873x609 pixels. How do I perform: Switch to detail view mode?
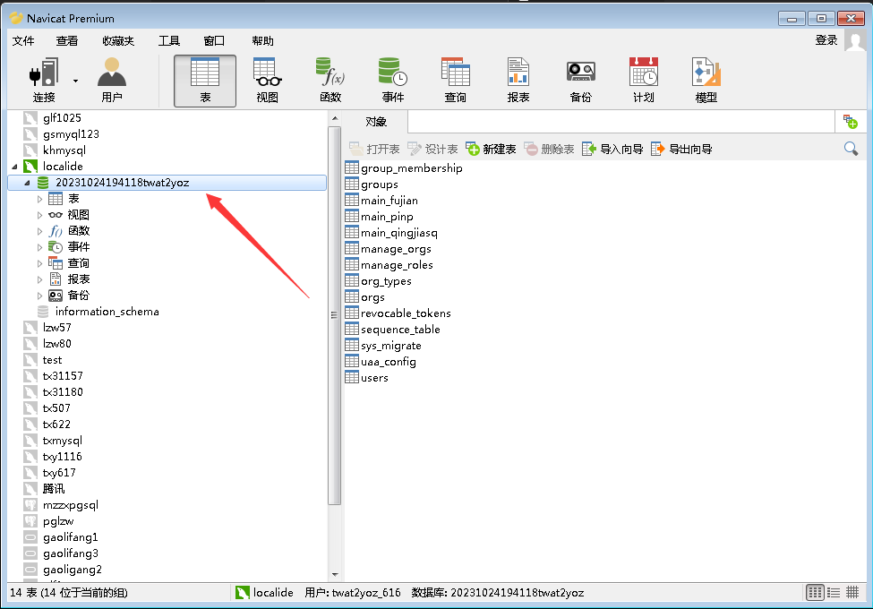[x=852, y=592]
